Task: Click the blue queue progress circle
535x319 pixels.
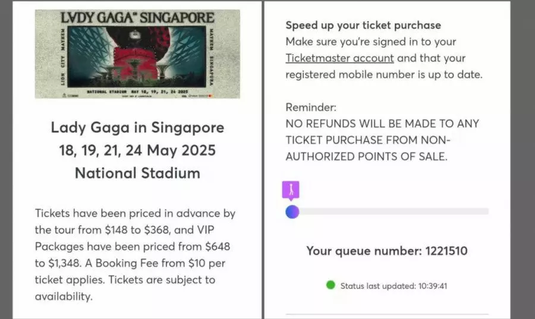Action: (x=292, y=211)
